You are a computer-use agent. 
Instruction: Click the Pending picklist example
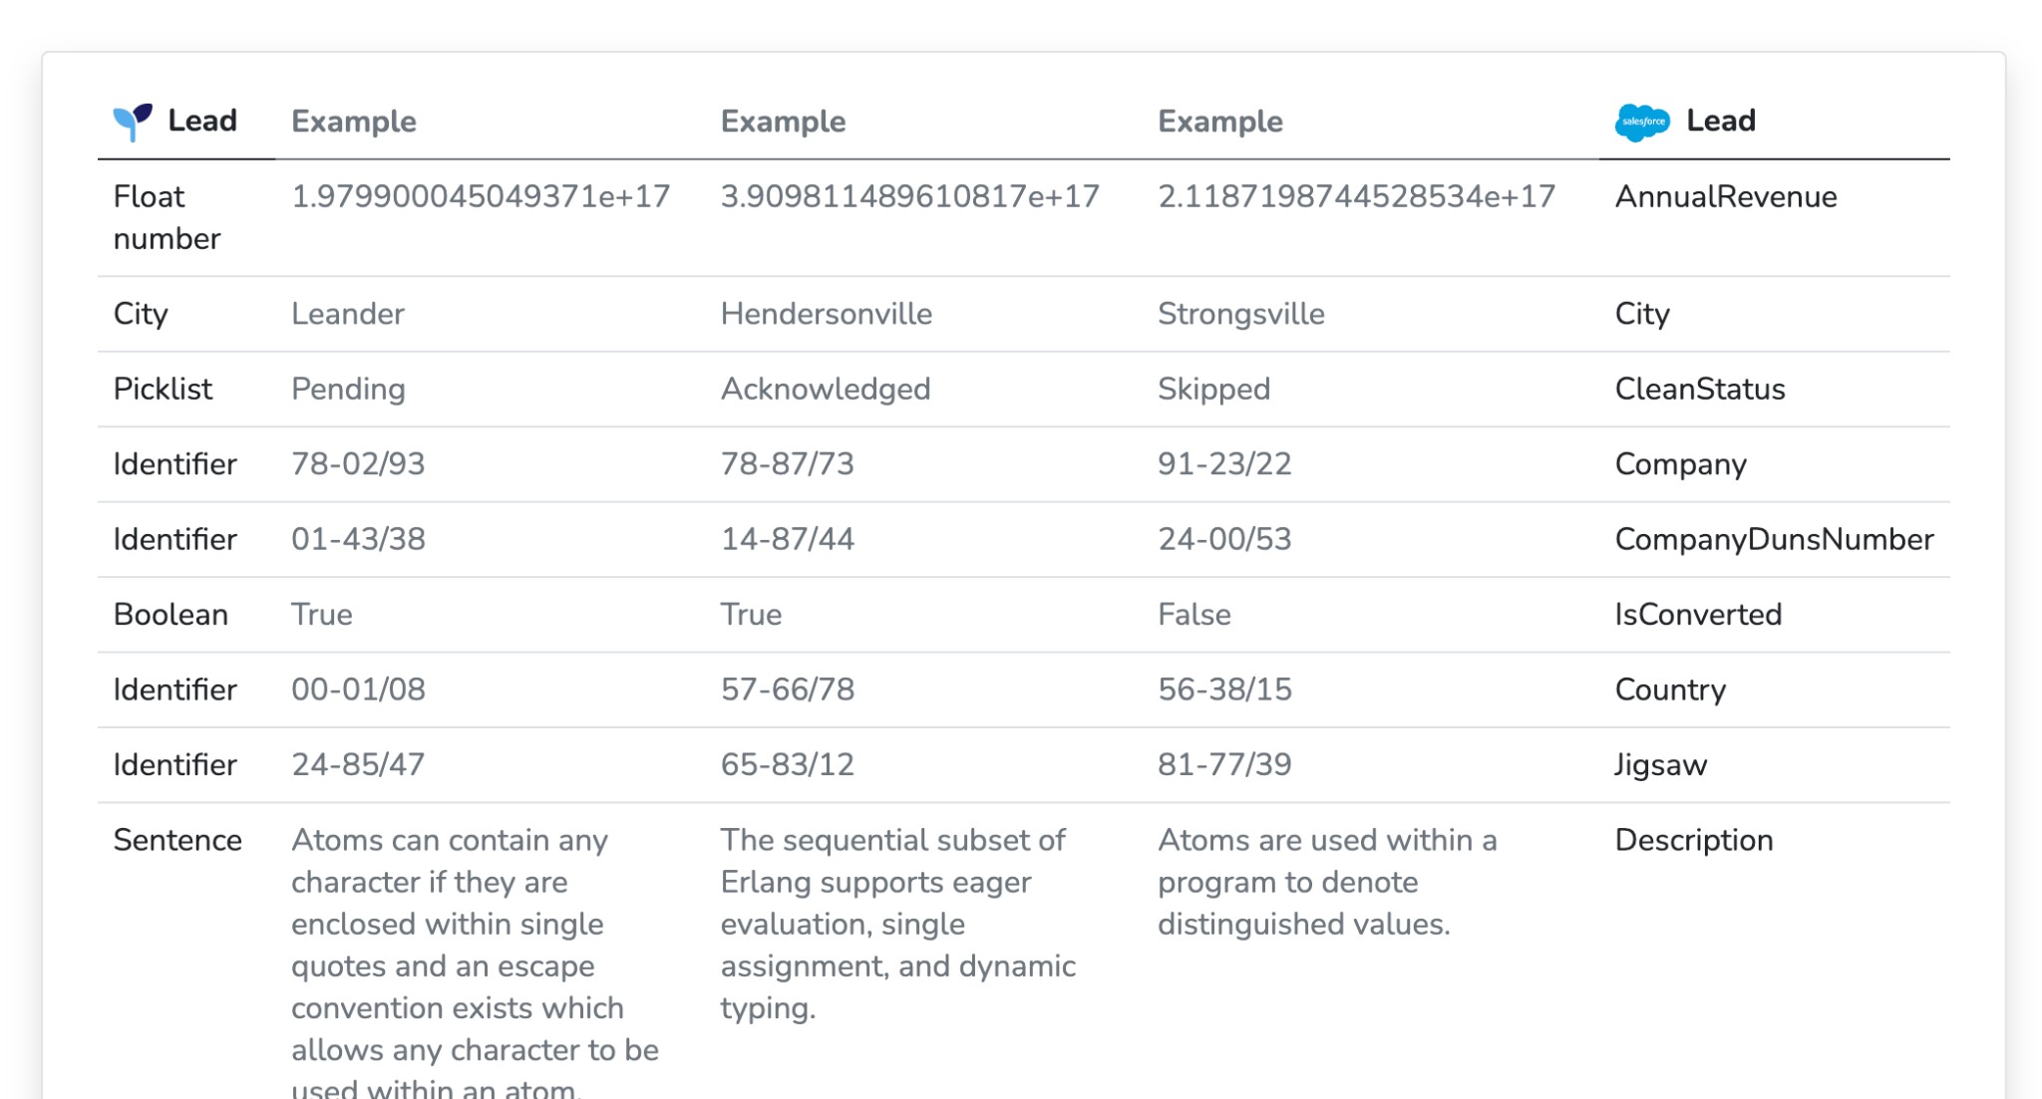click(x=348, y=390)
